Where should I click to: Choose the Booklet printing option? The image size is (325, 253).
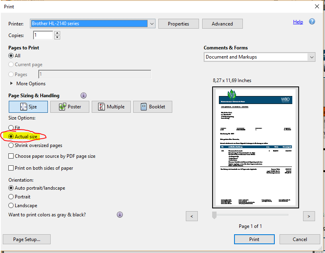[152, 107]
